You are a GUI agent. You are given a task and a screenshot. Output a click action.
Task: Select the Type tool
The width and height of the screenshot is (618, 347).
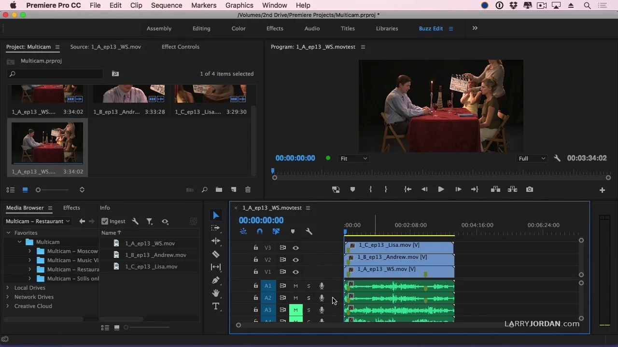216,306
